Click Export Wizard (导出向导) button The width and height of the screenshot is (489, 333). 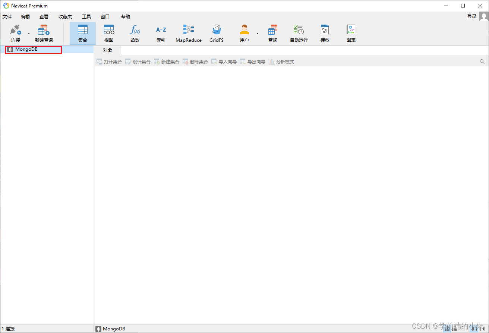(x=253, y=62)
